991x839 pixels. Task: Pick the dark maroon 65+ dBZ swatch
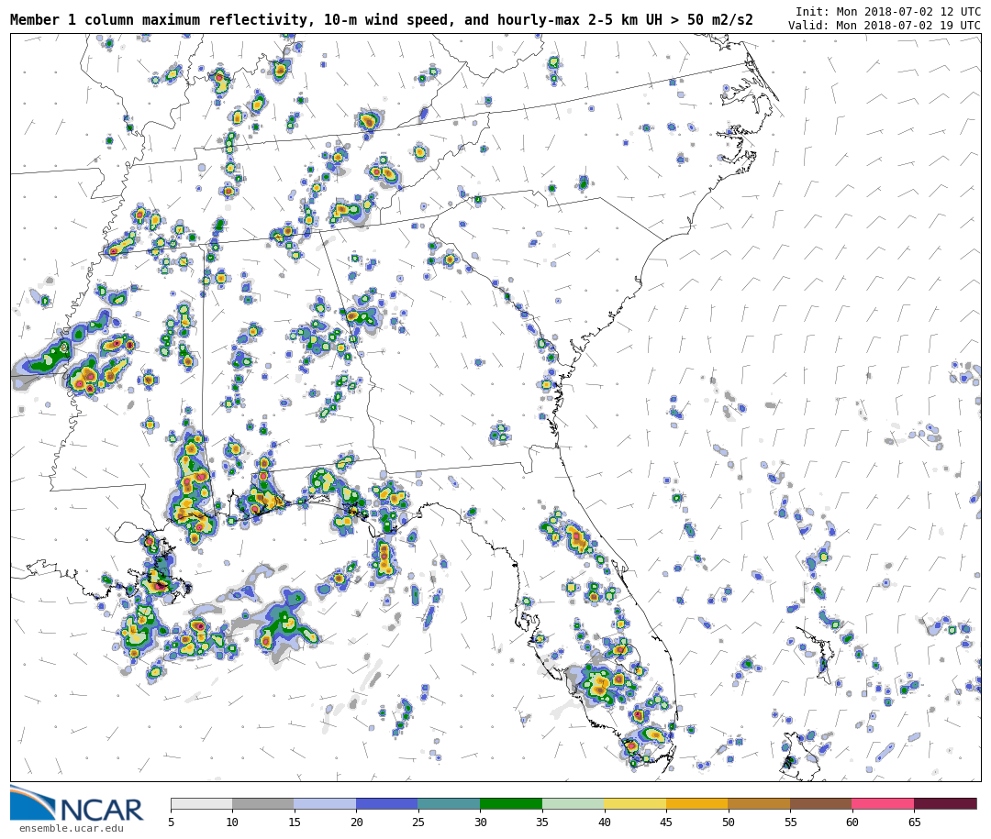point(945,803)
